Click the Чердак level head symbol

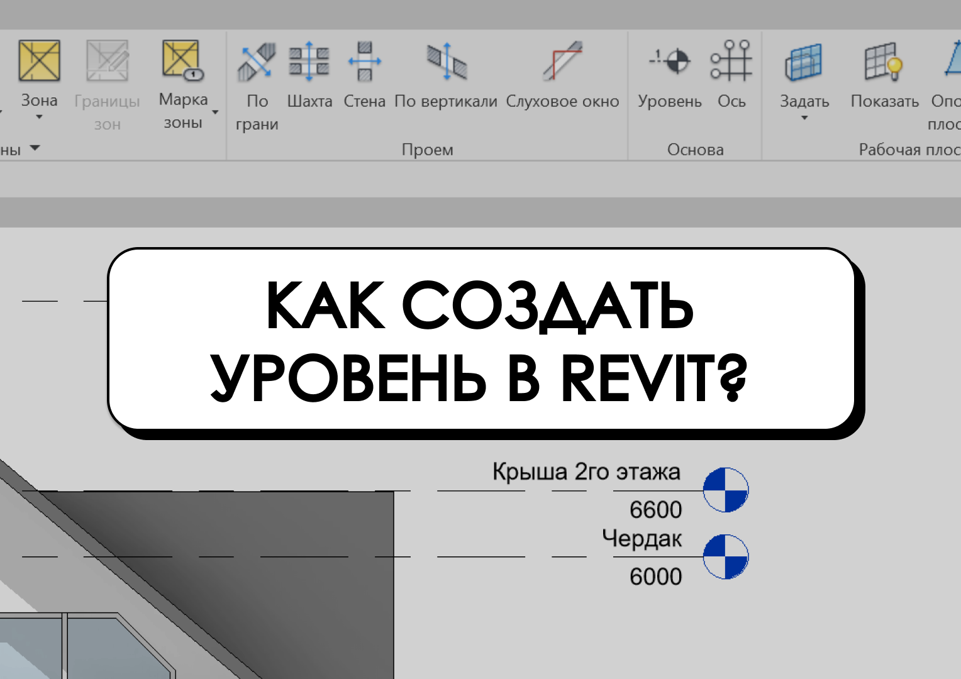click(x=726, y=556)
